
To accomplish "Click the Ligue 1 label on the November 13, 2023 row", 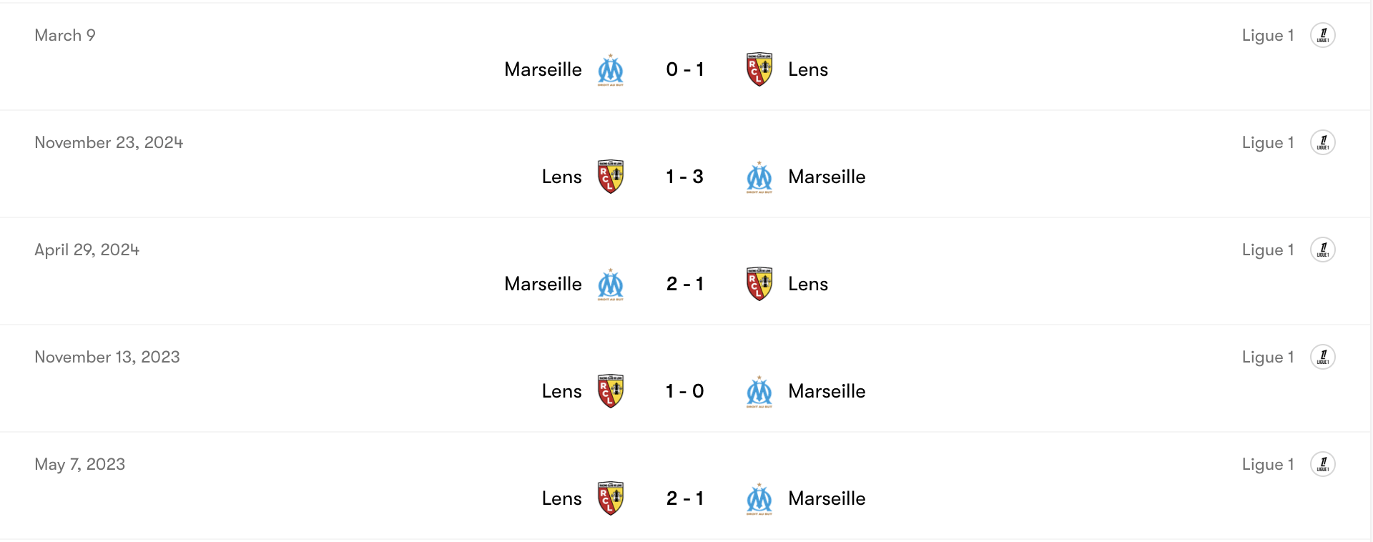I will tap(1268, 357).
